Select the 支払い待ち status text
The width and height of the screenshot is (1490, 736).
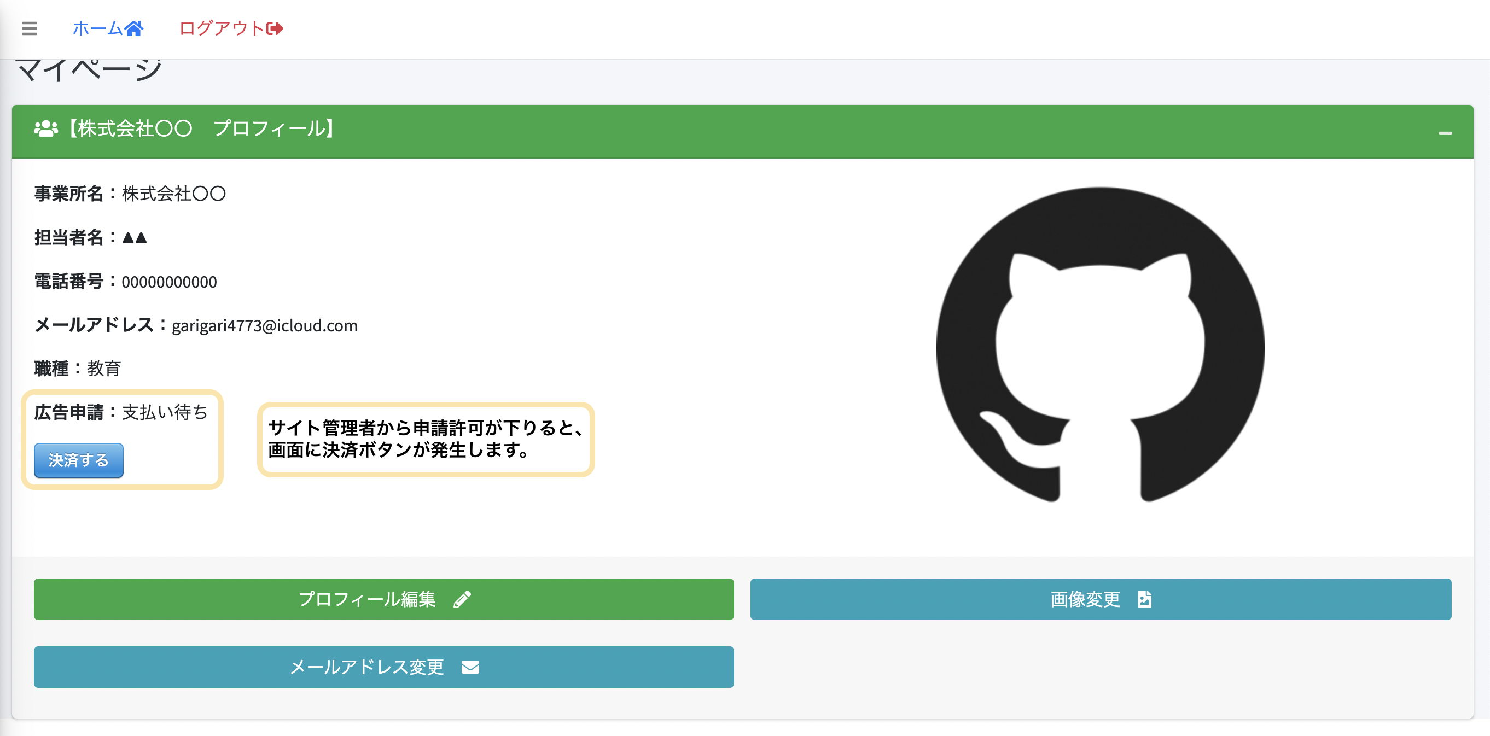coord(164,413)
